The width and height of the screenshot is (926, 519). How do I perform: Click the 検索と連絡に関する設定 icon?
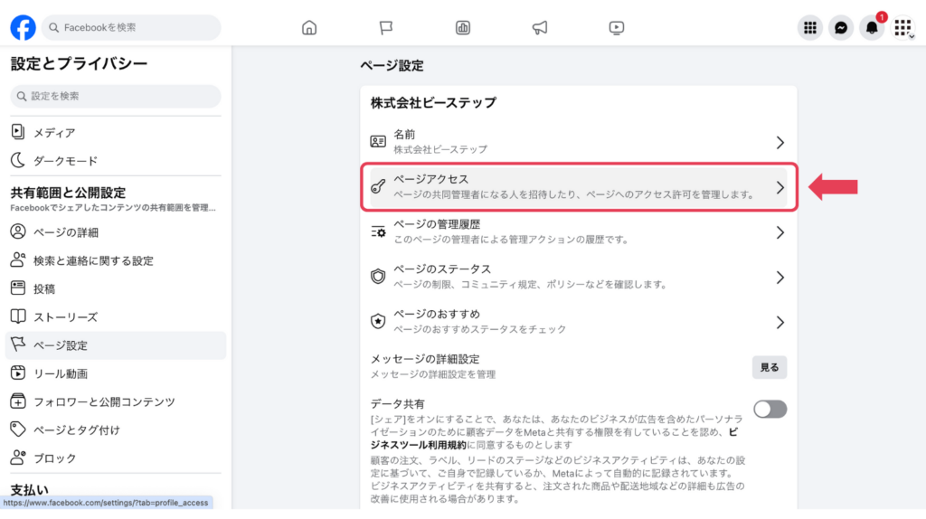(18, 259)
